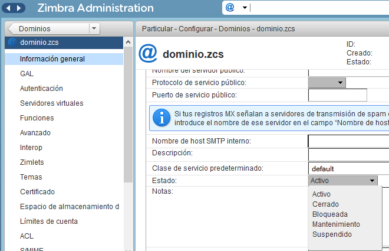
Task: Click the Zimbra Administration title
Action: click(95, 8)
